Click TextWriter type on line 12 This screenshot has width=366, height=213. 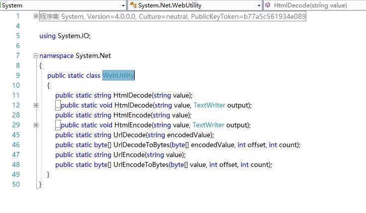coord(209,106)
